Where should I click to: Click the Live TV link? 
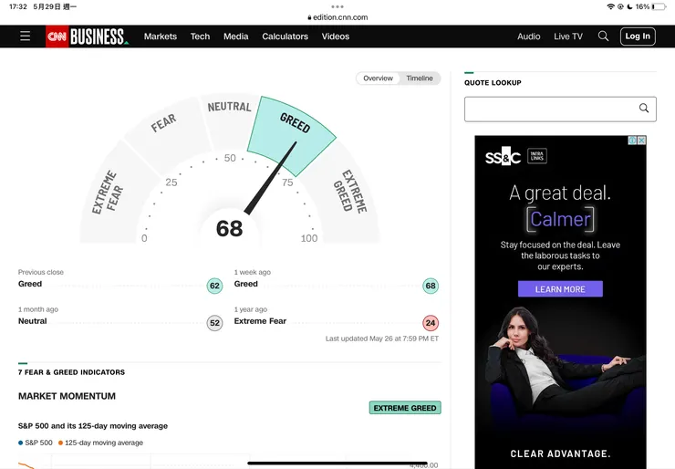pos(568,36)
